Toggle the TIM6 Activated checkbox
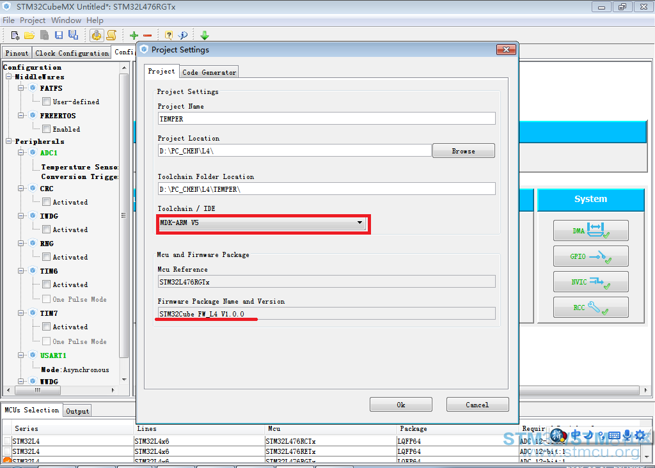This screenshot has height=468, width=655. pyautogui.click(x=46, y=285)
